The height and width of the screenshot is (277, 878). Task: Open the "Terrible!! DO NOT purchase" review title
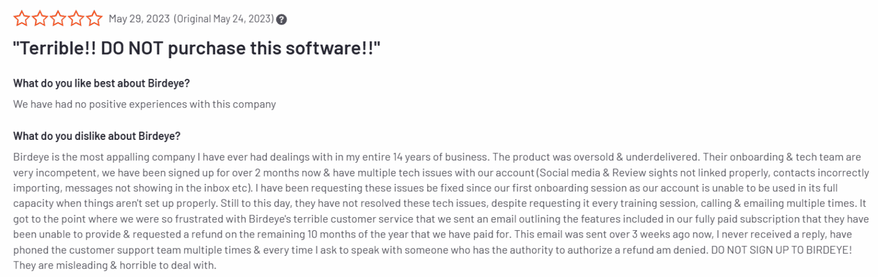pos(196,49)
